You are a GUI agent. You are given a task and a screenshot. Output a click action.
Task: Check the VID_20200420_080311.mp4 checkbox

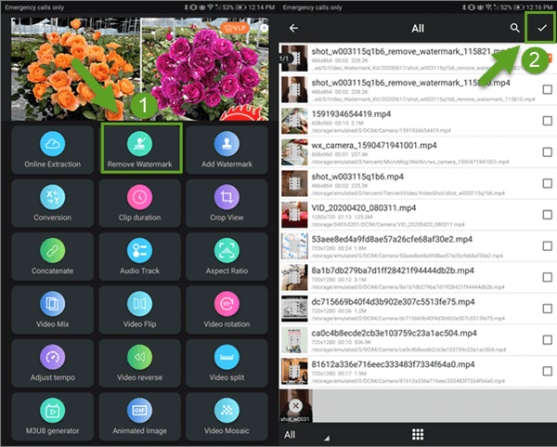point(548,215)
